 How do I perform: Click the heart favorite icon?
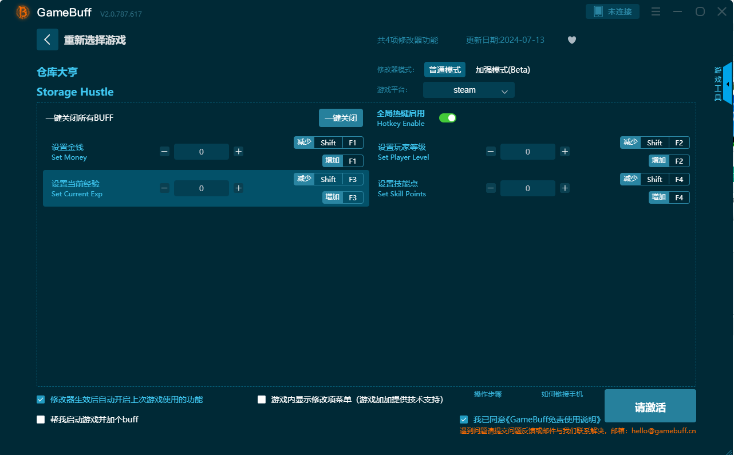pos(571,40)
